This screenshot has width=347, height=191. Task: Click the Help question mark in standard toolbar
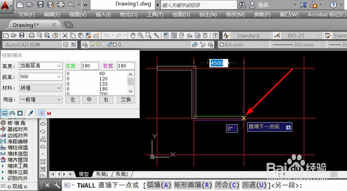(x=215, y=35)
